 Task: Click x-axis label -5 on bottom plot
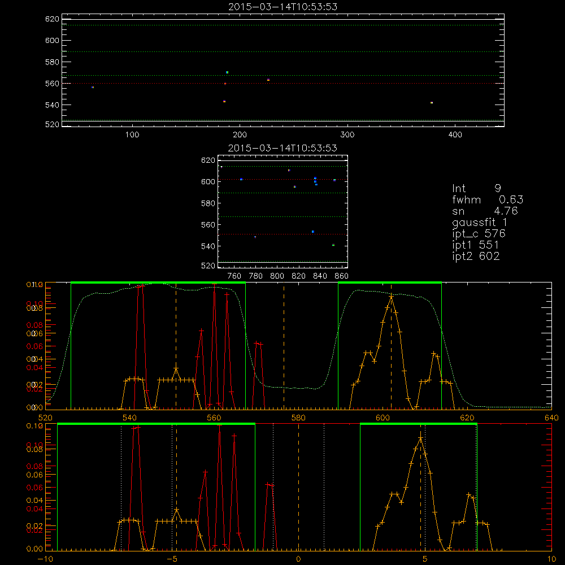tap(172, 559)
